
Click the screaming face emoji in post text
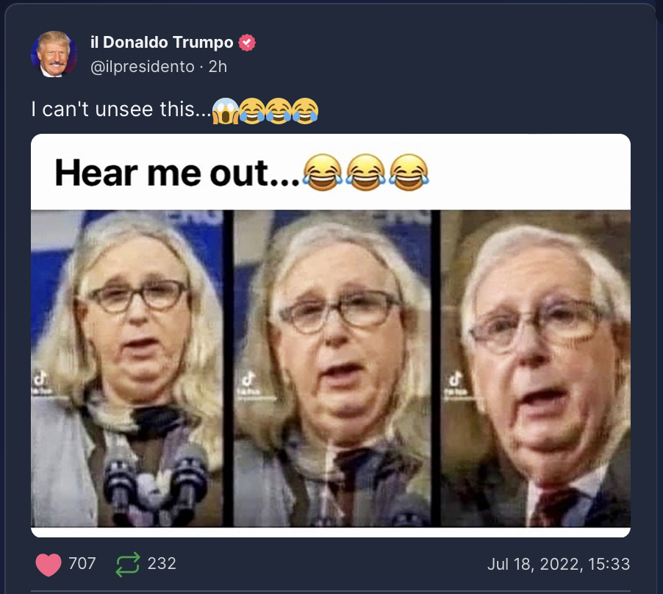225,111
